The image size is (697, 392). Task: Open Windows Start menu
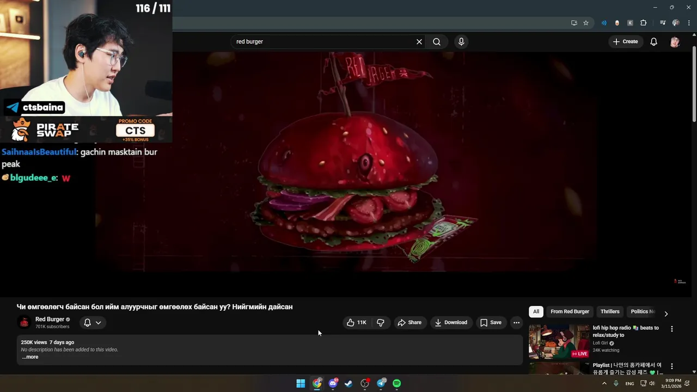tap(301, 383)
